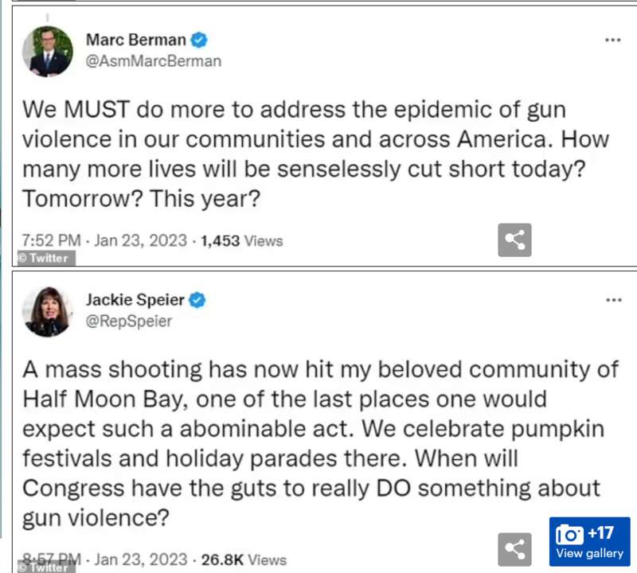Open the +17 View gallery button
This screenshot has width=637, height=573.
589,542
